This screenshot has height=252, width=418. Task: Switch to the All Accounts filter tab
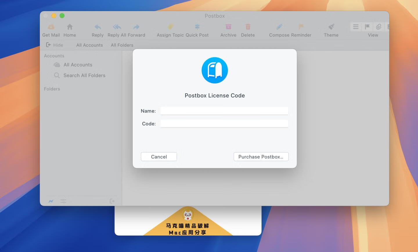click(x=90, y=45)
